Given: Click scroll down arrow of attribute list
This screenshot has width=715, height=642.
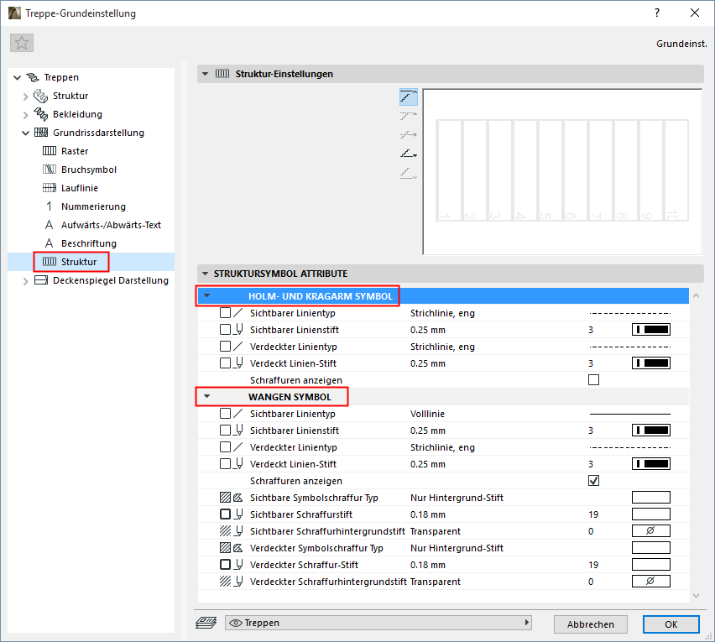Looking at the screenshot, I should (x=696, y=595).
